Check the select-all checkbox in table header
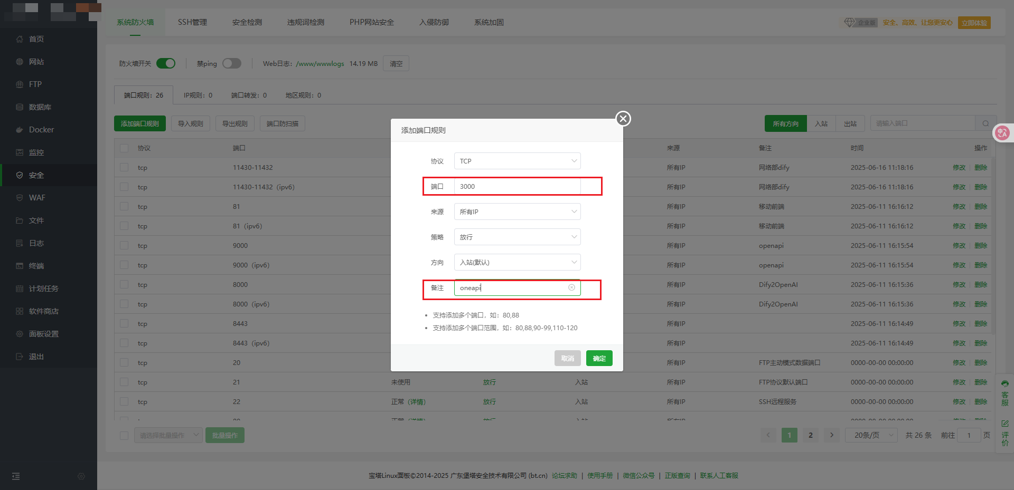Image resolution: width=1014 pixels, height=490 pixels. 124,148
